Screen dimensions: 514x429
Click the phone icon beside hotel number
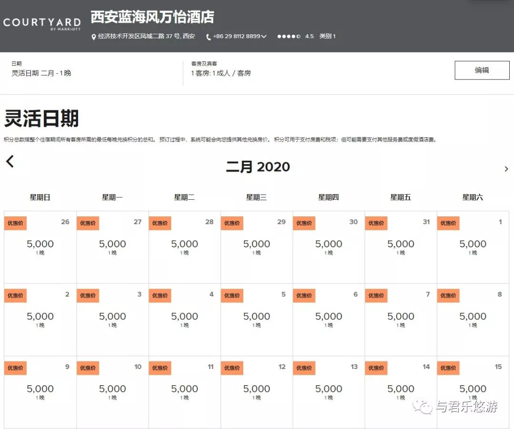(x=208, y=37)
